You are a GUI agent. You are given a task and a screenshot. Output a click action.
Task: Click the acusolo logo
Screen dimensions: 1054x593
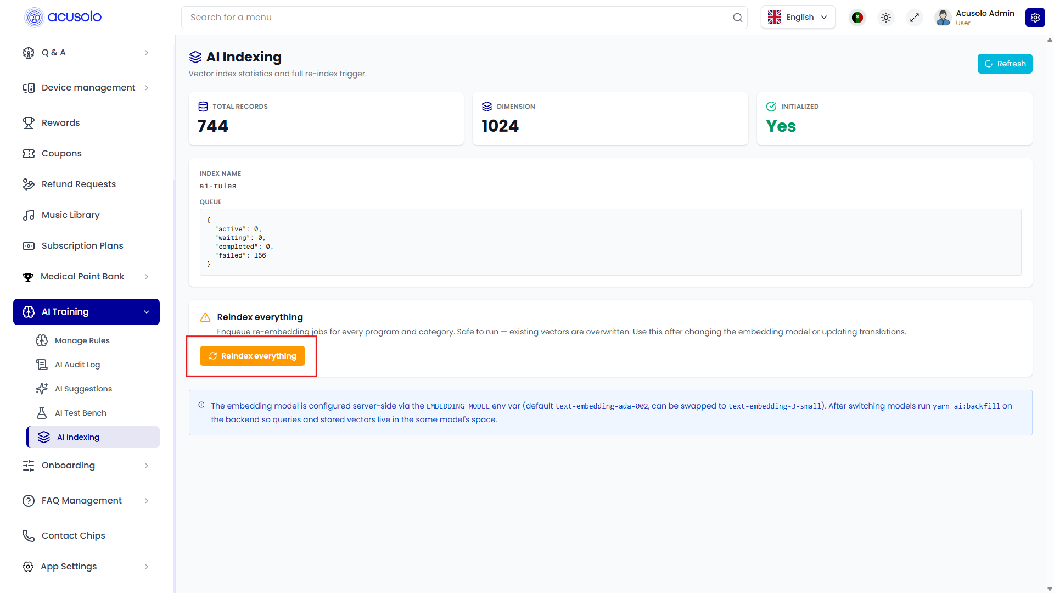[x=63, y=18]
